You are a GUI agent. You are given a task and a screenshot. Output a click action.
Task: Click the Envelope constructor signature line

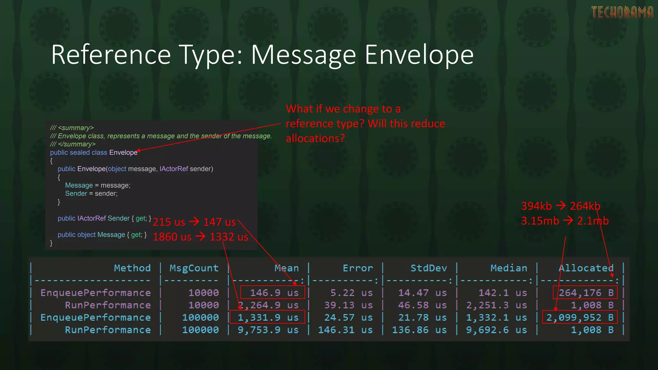[135, 169]
